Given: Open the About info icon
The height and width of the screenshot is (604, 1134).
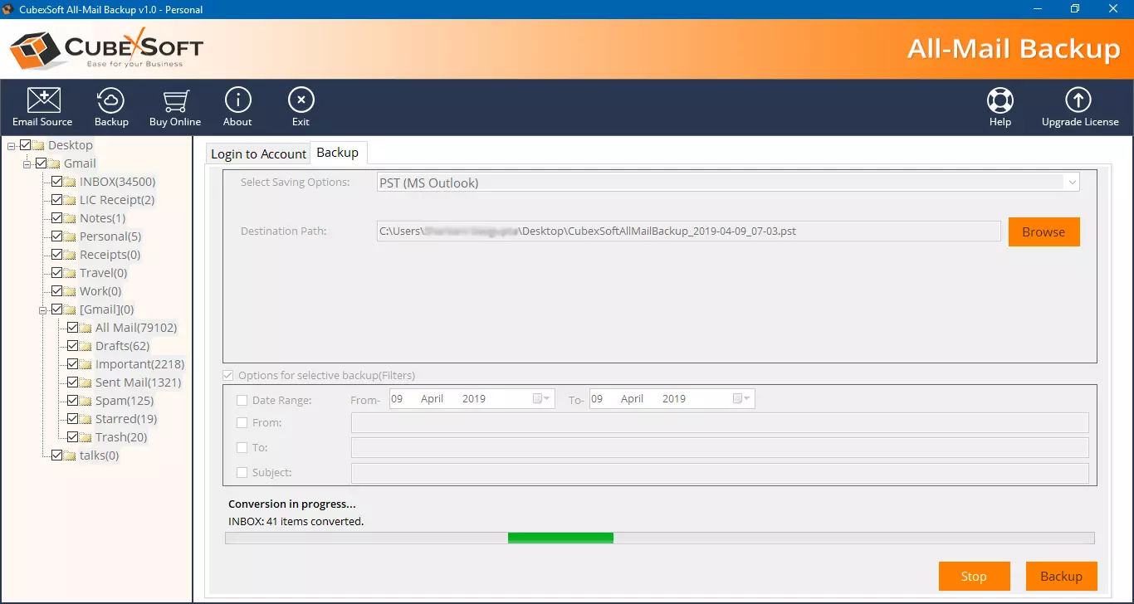Looking at the screenshot, I should coord(237,100).
